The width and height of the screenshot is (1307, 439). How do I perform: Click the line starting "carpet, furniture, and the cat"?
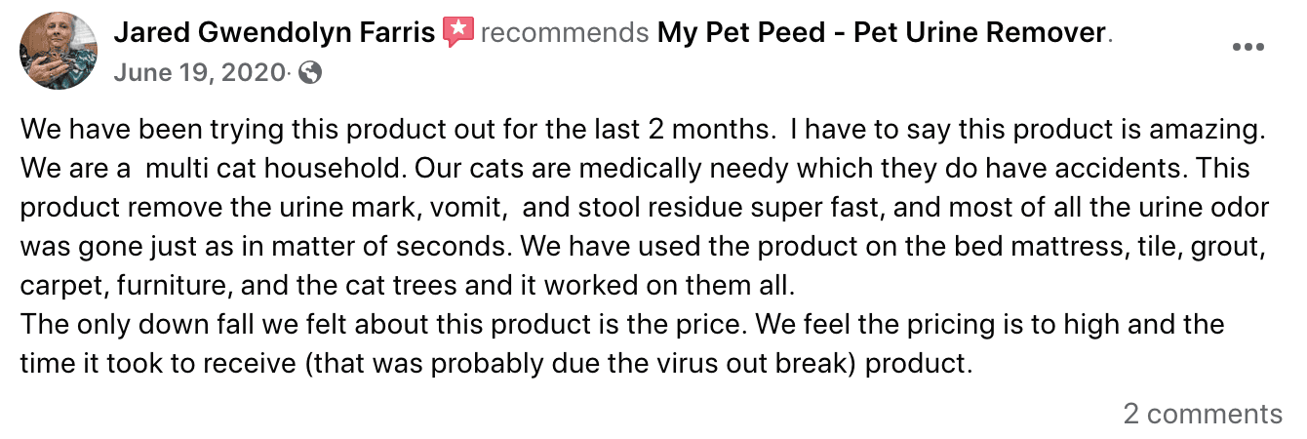point(408,288)
